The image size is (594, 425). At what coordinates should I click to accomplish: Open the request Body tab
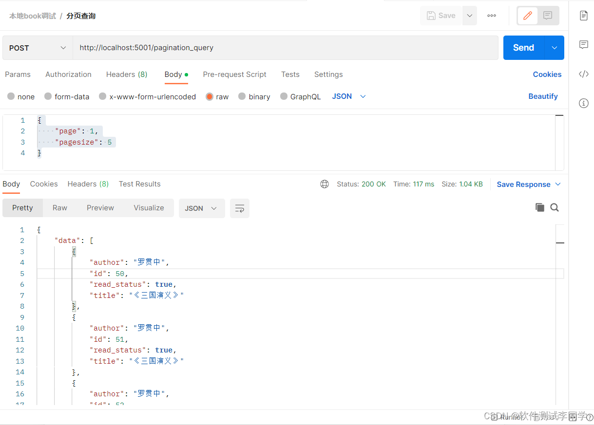pyautogui.click(x=176, y=74)
